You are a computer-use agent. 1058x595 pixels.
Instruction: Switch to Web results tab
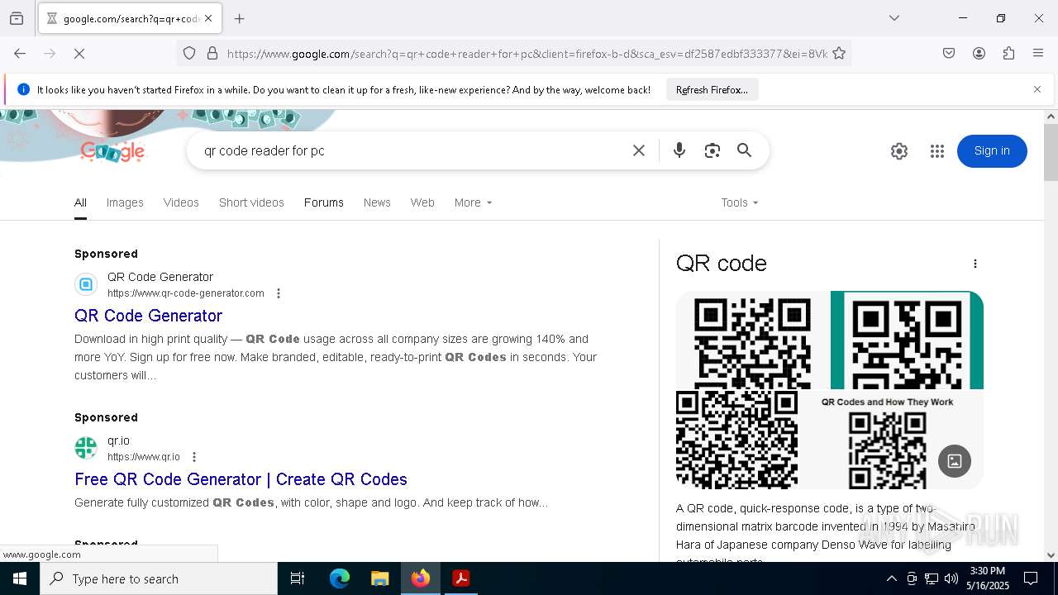pos(422,202)
